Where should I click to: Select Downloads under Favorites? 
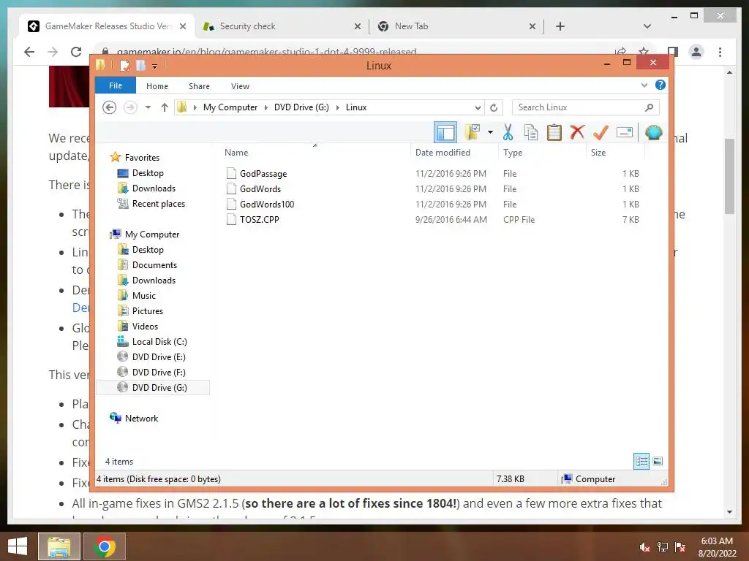(154, 188)
